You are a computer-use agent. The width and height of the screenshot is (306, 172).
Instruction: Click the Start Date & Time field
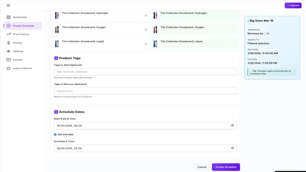pos(145,126)
